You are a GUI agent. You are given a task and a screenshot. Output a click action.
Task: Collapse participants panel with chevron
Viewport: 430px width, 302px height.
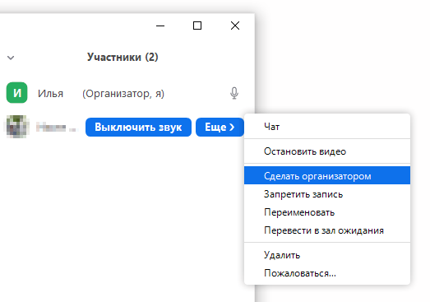click(x=11, y=58)
